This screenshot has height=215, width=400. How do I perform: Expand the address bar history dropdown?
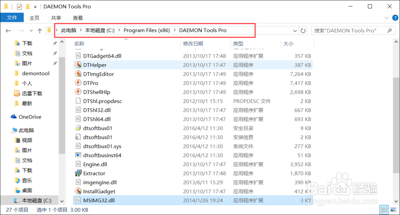[x=295, y=31]
